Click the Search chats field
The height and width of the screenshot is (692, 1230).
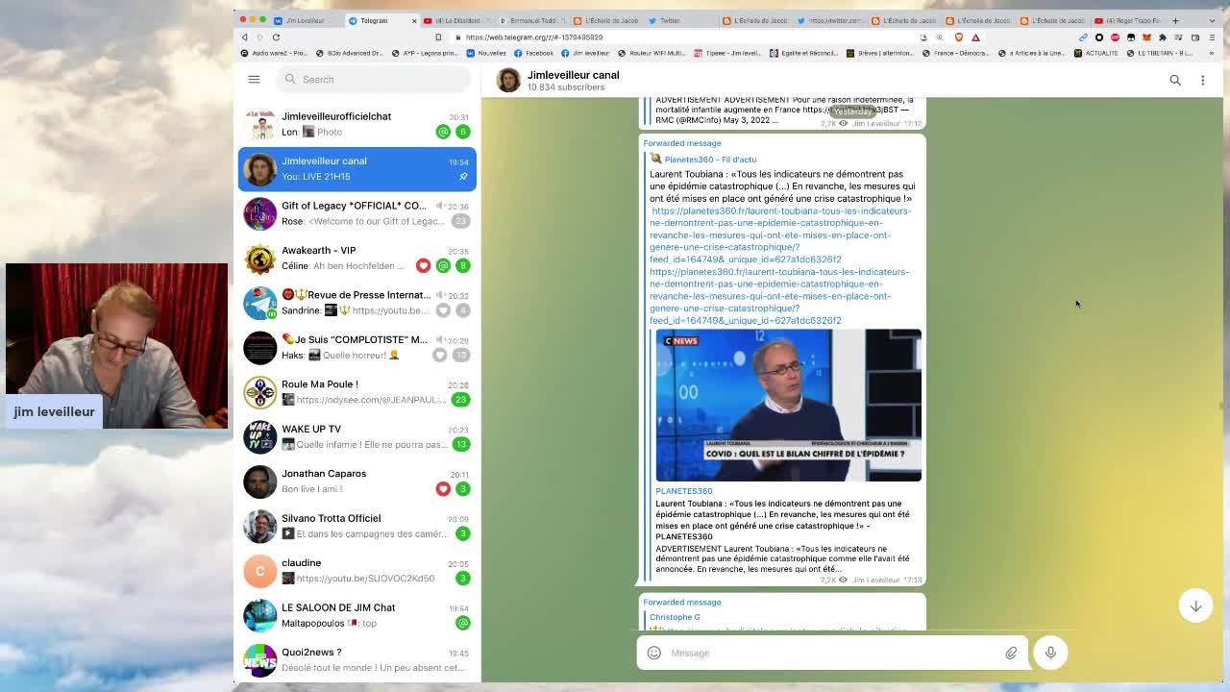(373, 79)
